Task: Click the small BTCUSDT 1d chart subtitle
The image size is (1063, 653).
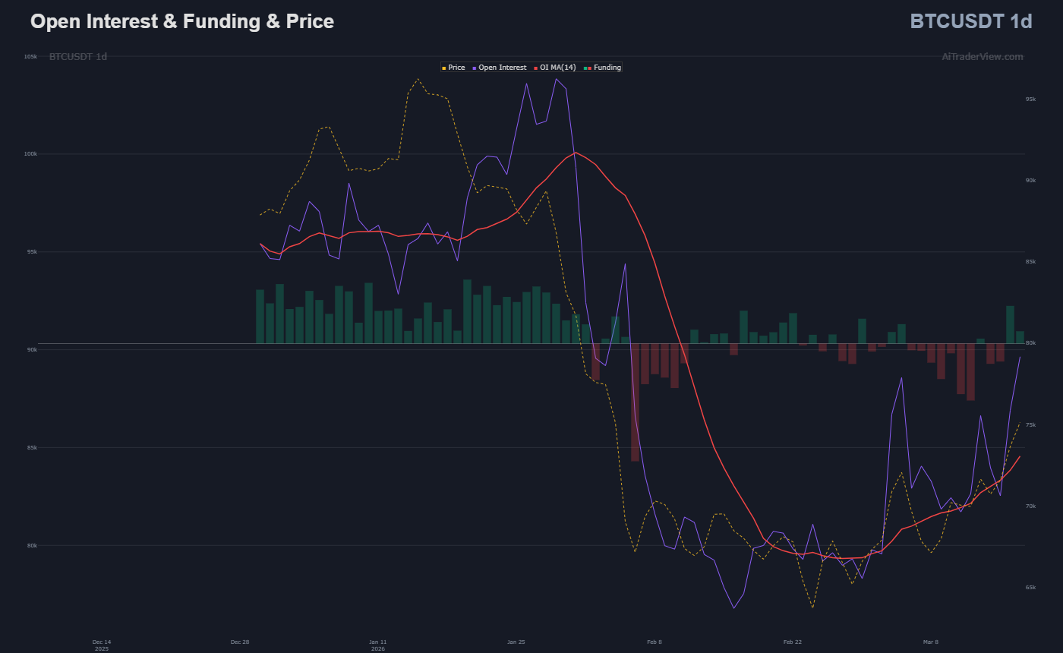Action: (x=78, y=57)
